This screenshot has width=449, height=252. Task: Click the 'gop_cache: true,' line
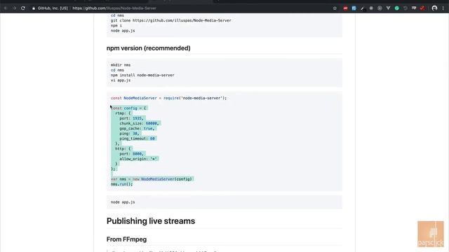coord(137,129)
